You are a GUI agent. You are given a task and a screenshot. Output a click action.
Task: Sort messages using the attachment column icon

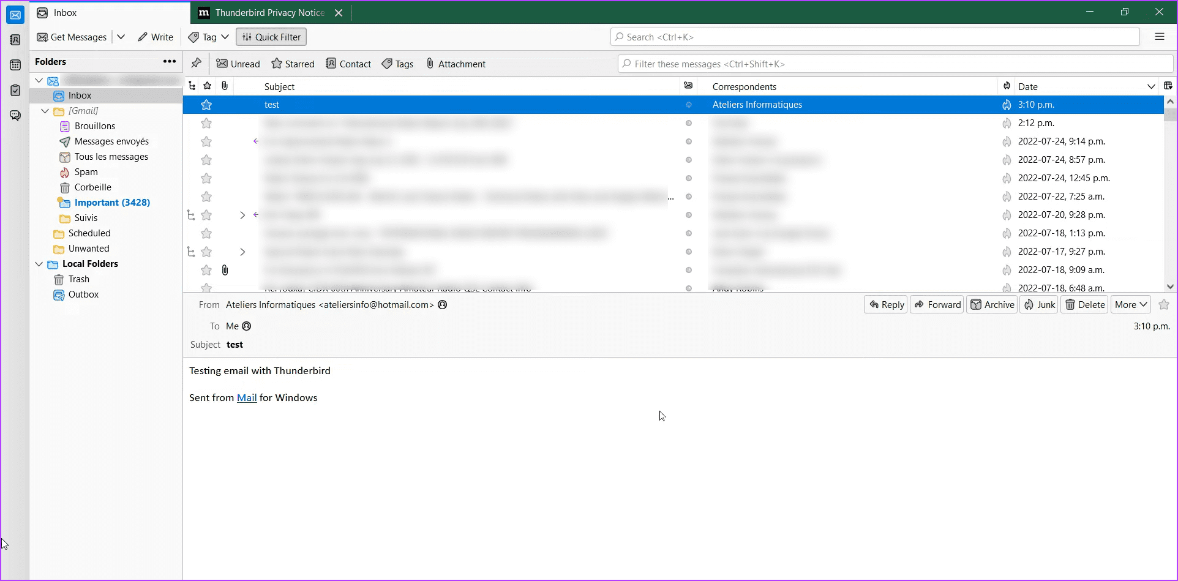point(225,86)
